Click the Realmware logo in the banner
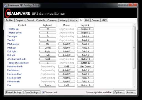This screenshot has width=142, height=100. 17,14
